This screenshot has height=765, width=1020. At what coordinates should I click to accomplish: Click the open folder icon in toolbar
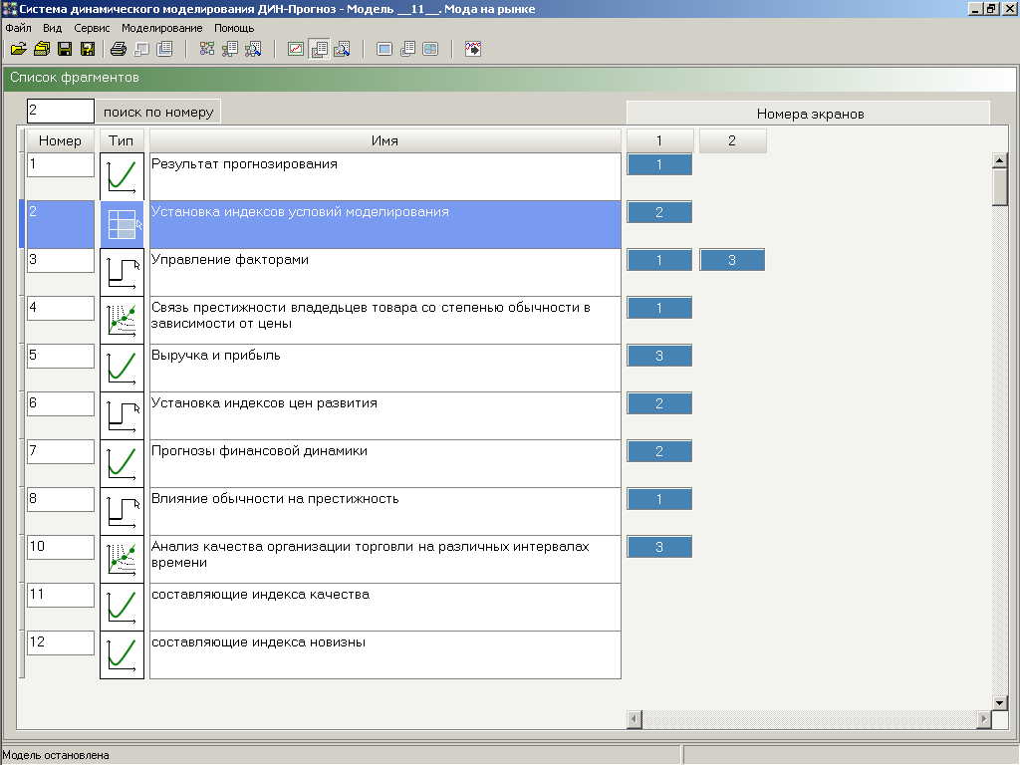[18, 49]
